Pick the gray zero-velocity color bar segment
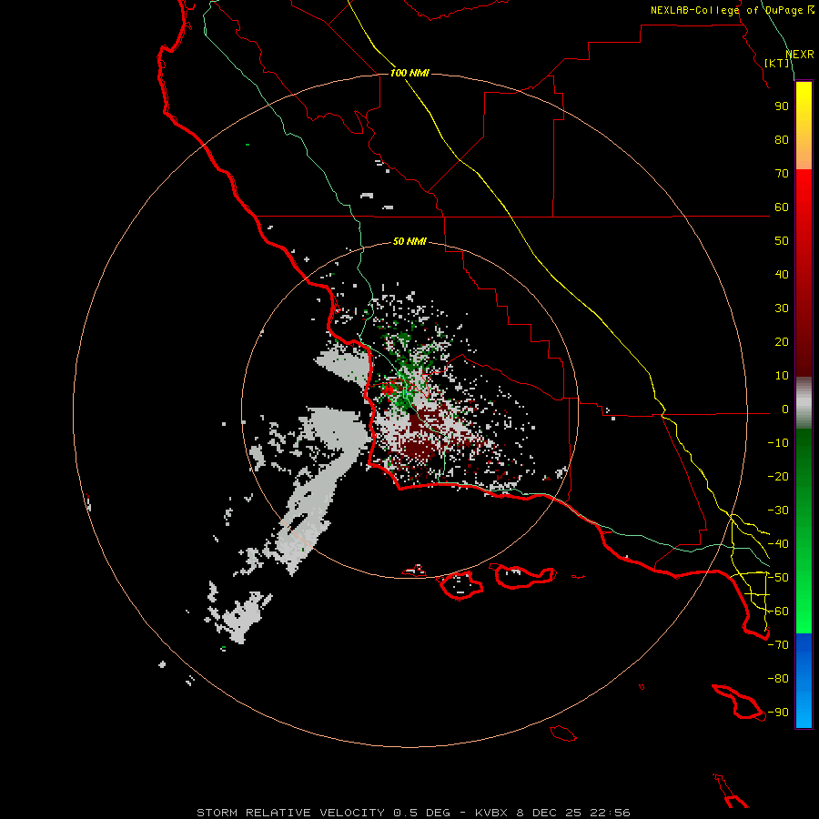Viewport: 819px width, 819px height. (804, 403)
